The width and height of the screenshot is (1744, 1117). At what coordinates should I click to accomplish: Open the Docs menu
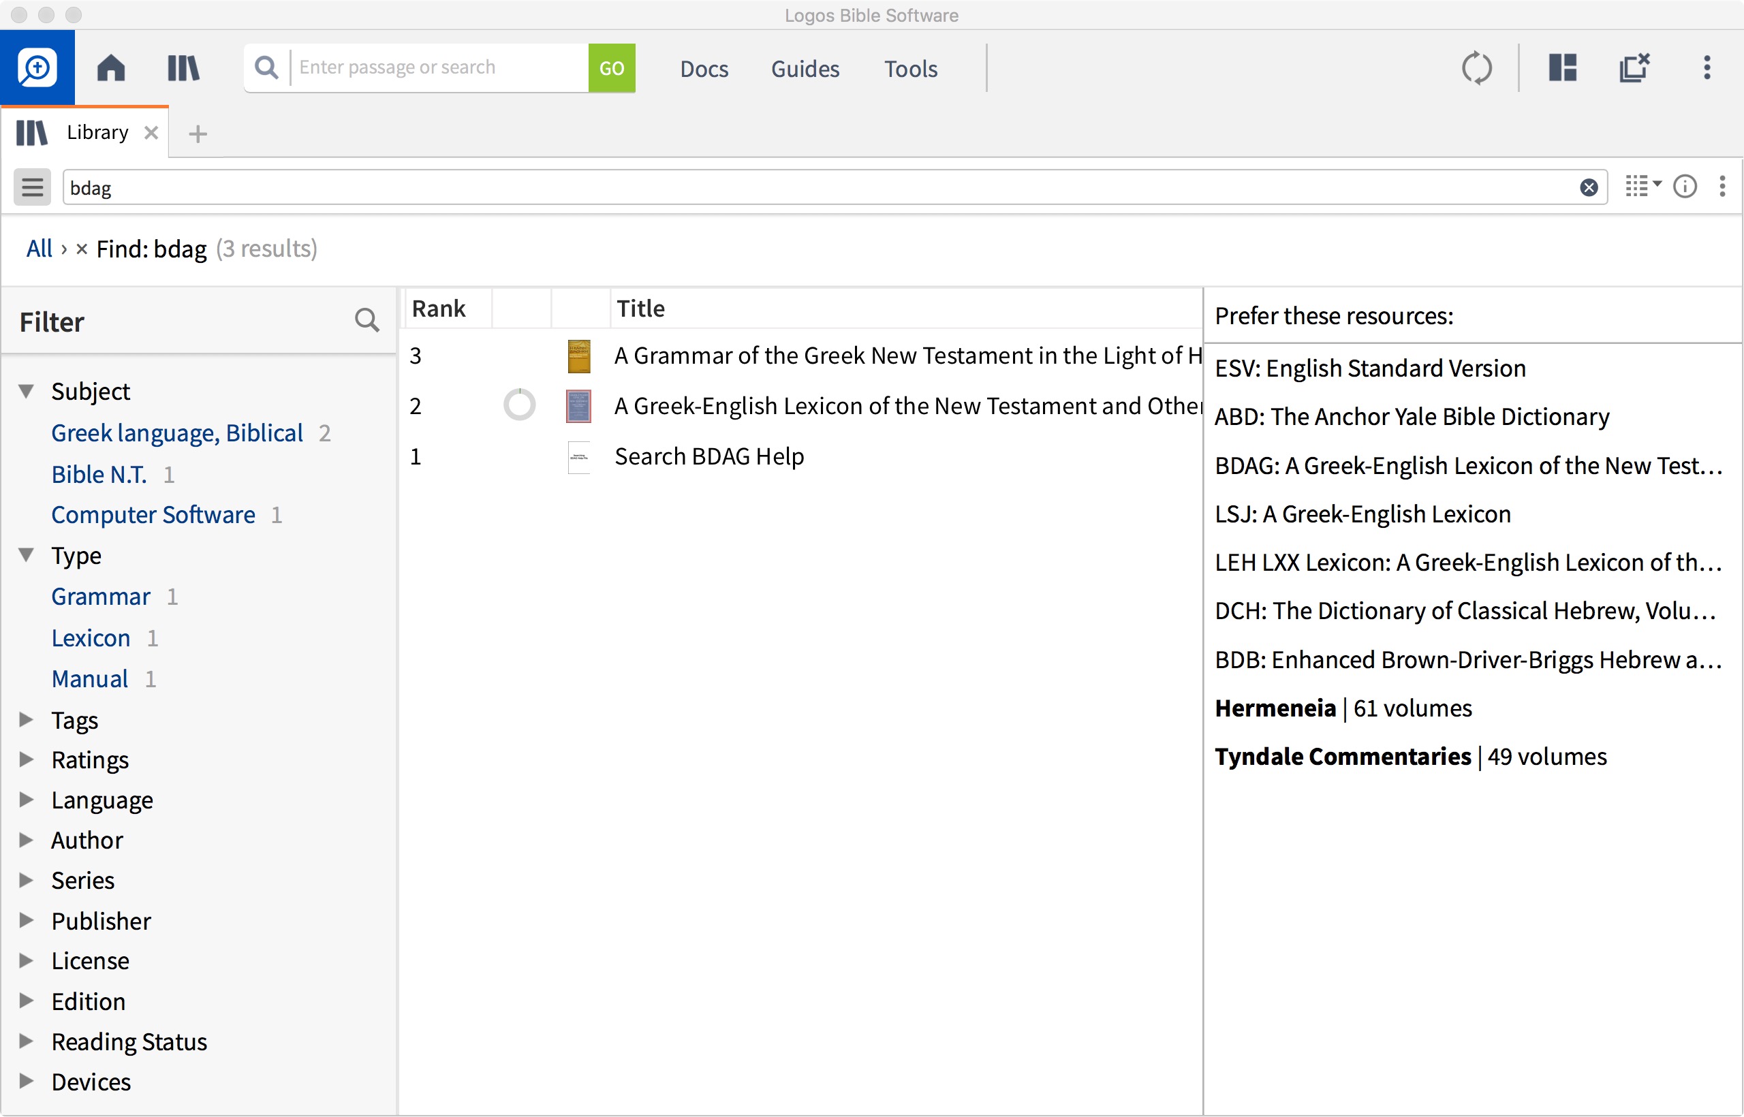click(704, 69)
